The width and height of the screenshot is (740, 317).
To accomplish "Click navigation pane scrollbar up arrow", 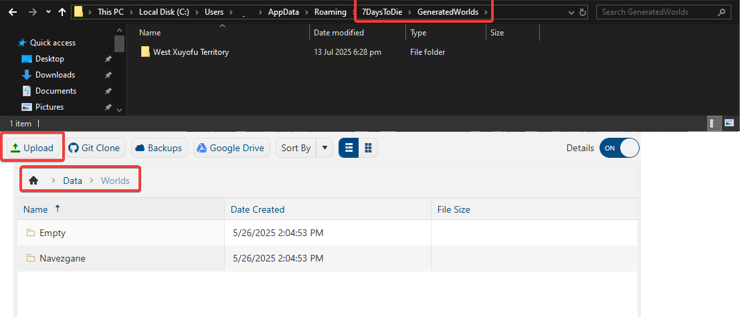I will point(119,29).
